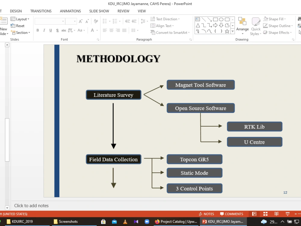Viewport: 301px width, 226px height.
Task: Choose the Rounded Rectangle shape
Action: pyautogui.click(x=227, y=19)
